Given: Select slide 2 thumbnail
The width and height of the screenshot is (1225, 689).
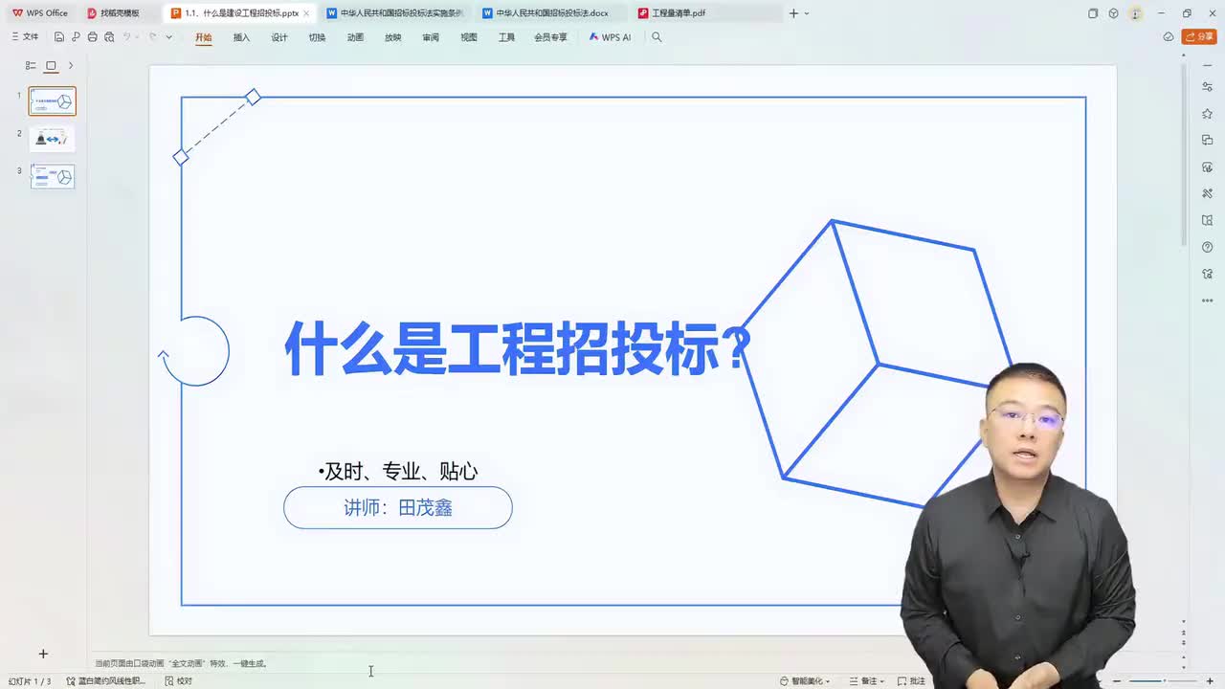Looking at the screenshot, I should pyautogui.click(x=53, y=139).
